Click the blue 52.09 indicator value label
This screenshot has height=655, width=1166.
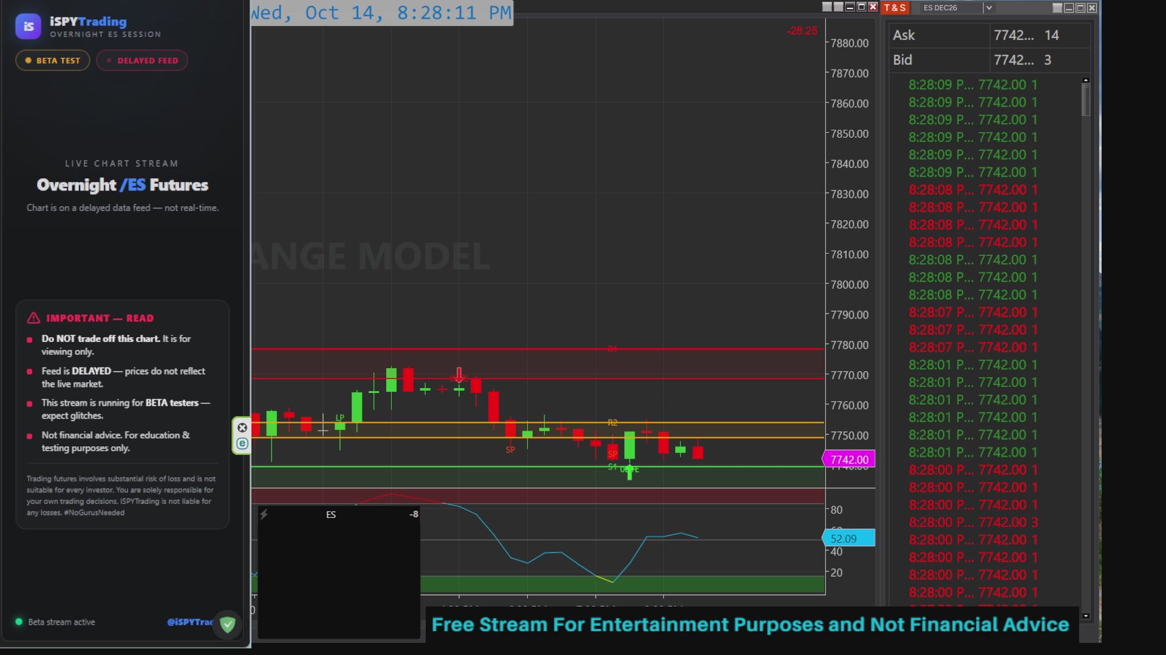pos(848,538)
